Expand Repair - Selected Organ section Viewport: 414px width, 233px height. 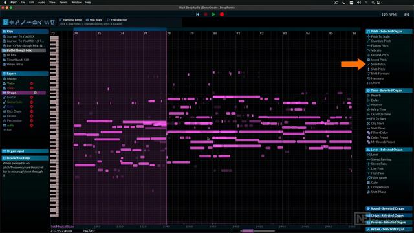[389, 229]
